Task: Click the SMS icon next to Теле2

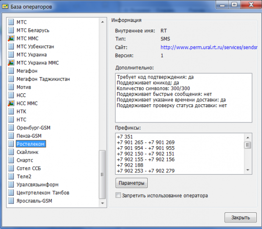Action: click(11, 176)
